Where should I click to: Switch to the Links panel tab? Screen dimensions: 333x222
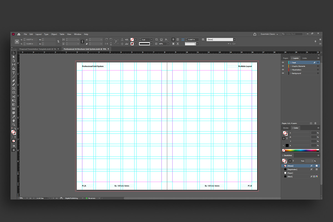coord(305,58)
